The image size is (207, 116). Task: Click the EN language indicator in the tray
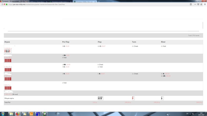pyautogui.click(x=187, y=114)
